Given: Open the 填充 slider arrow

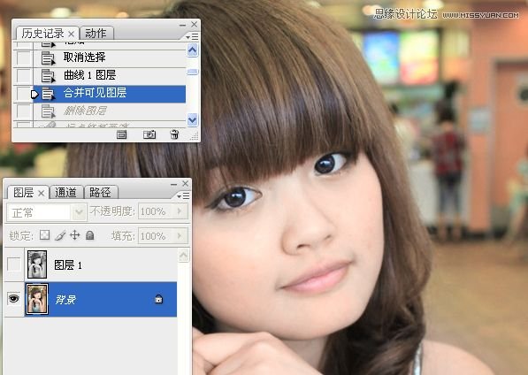Looking at the screenshot, I should (x=180, y=235).
